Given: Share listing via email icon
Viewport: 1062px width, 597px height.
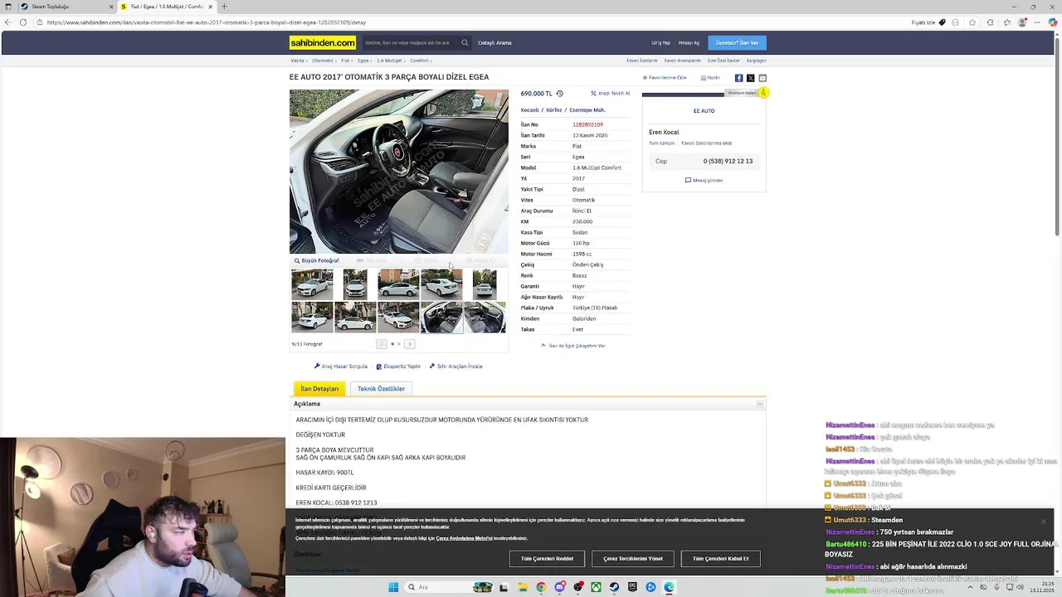Looking at the screenshot, I should (x=762, y=78).
